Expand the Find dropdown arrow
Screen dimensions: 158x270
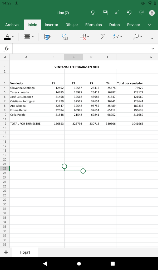(141, 36)
